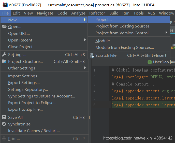Open the File menu
This screenshot has width=175, height=143.
pos(6,13)
